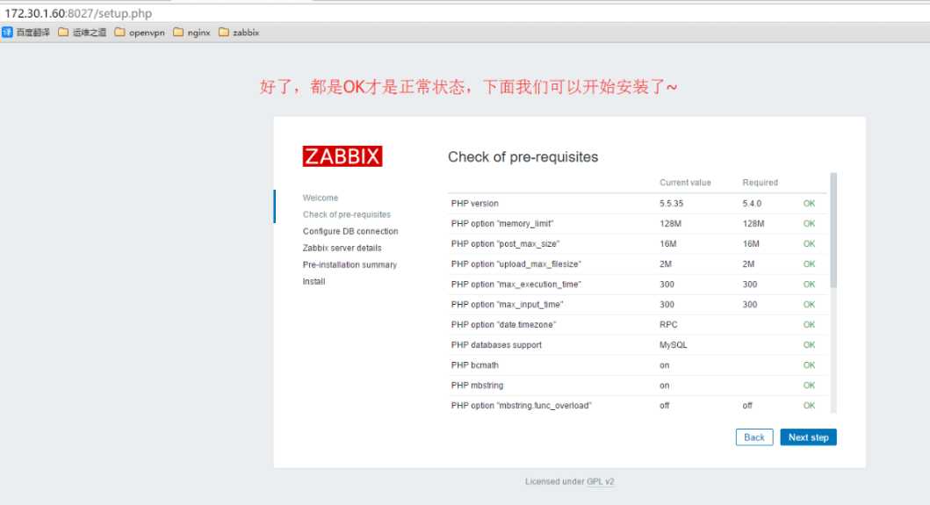
Task: Select the Install step
Action: coord(314,281)
